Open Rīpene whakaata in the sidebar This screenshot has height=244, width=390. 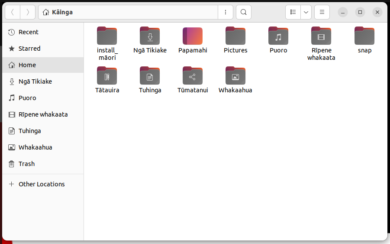(x=43, y=114)
